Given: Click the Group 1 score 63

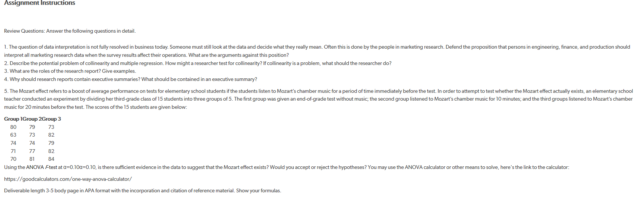Looking at the screenshot, I should [x=13, y=135].
